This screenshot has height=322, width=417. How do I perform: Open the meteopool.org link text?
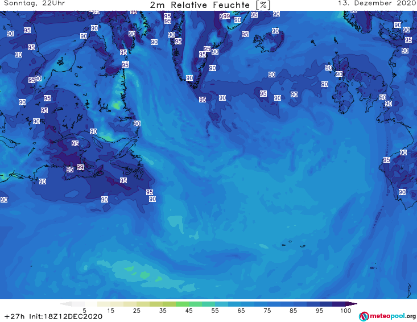tap(393, 316)
